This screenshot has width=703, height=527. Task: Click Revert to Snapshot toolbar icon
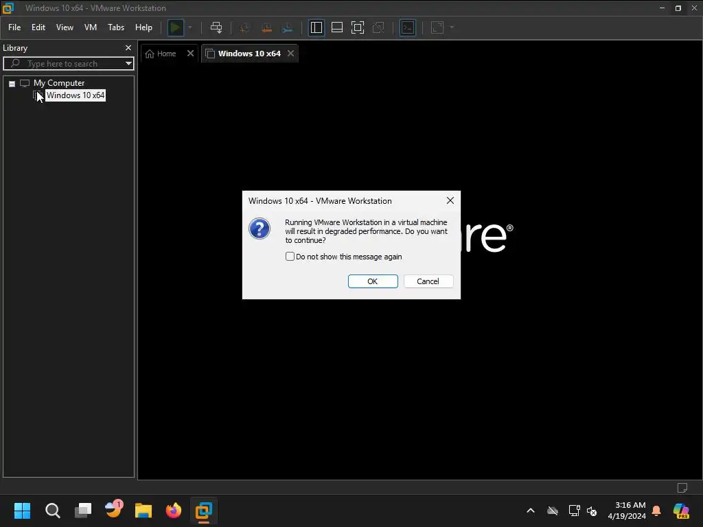(266, 27)
